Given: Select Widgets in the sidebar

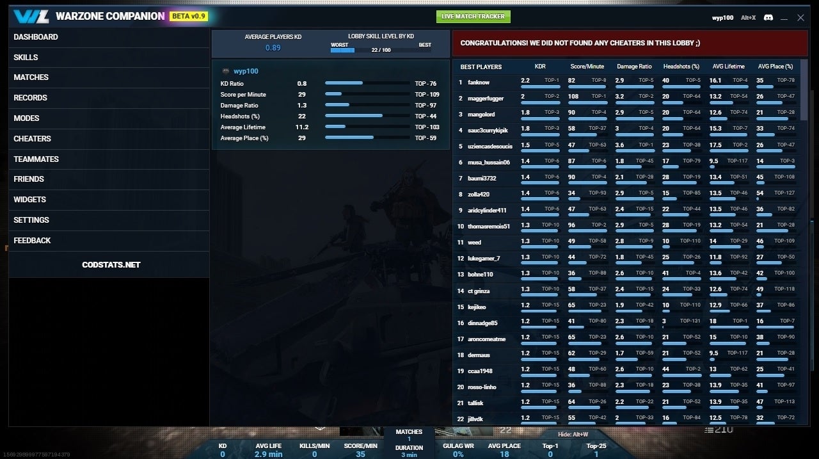Looking at the screenshot, I should [x=30, y=200].
